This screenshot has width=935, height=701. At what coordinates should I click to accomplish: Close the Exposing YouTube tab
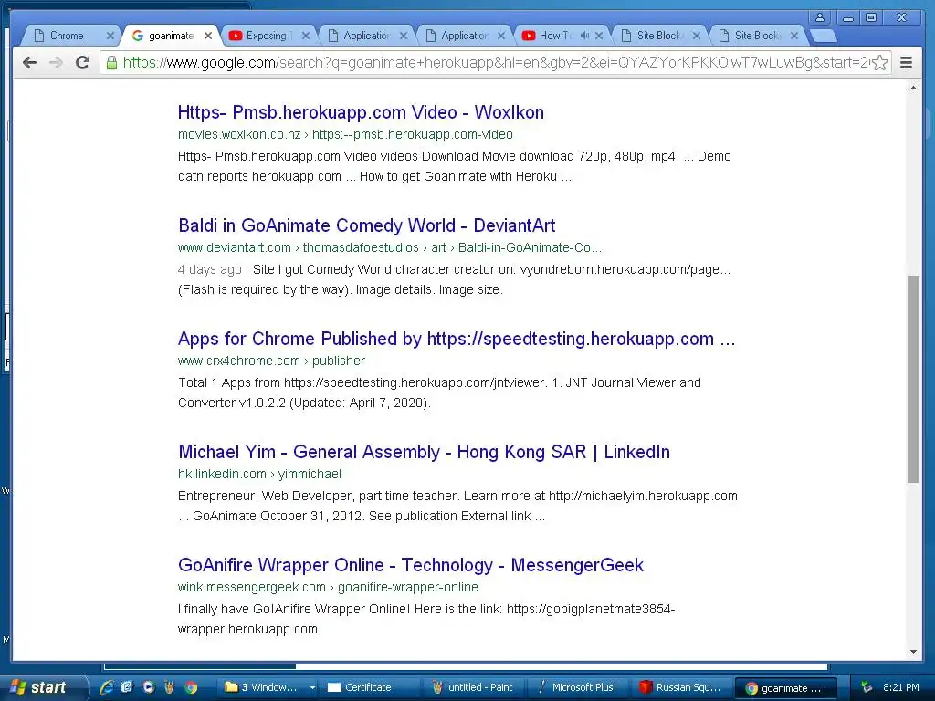point(305,36)
